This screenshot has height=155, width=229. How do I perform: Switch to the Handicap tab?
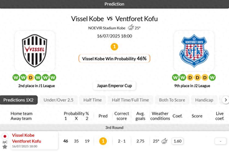[204, 100]
